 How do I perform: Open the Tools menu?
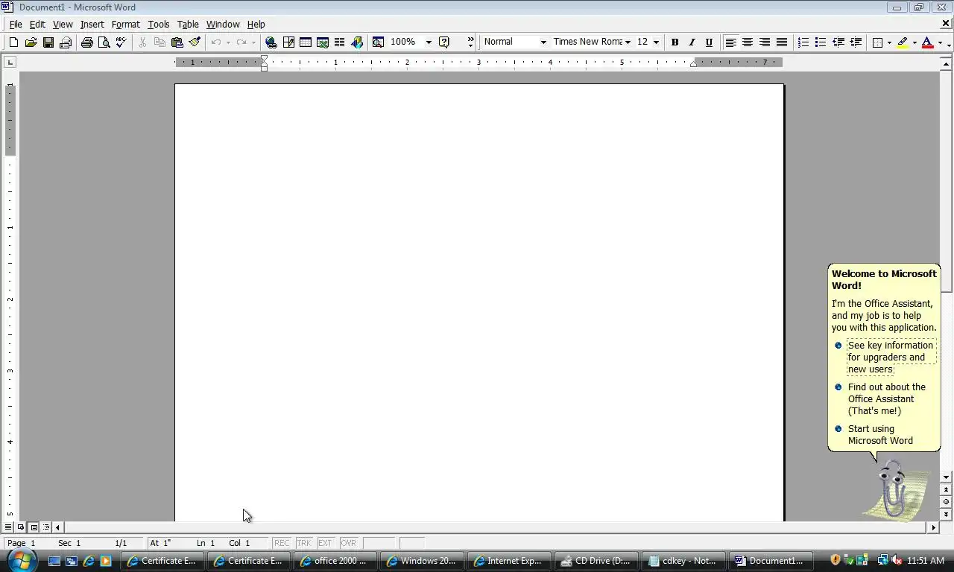point(159,25)
